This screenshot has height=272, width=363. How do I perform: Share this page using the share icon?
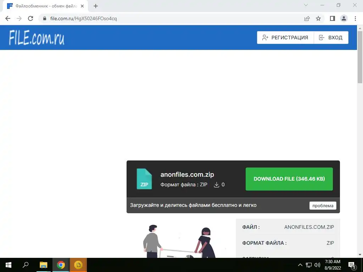[x=307, y=18]
